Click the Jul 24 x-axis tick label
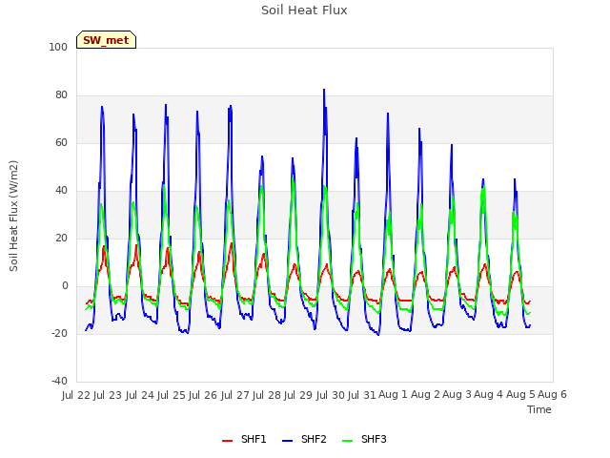Image resolution: width=610 pixels, height=458 pixels. [140, 395]
